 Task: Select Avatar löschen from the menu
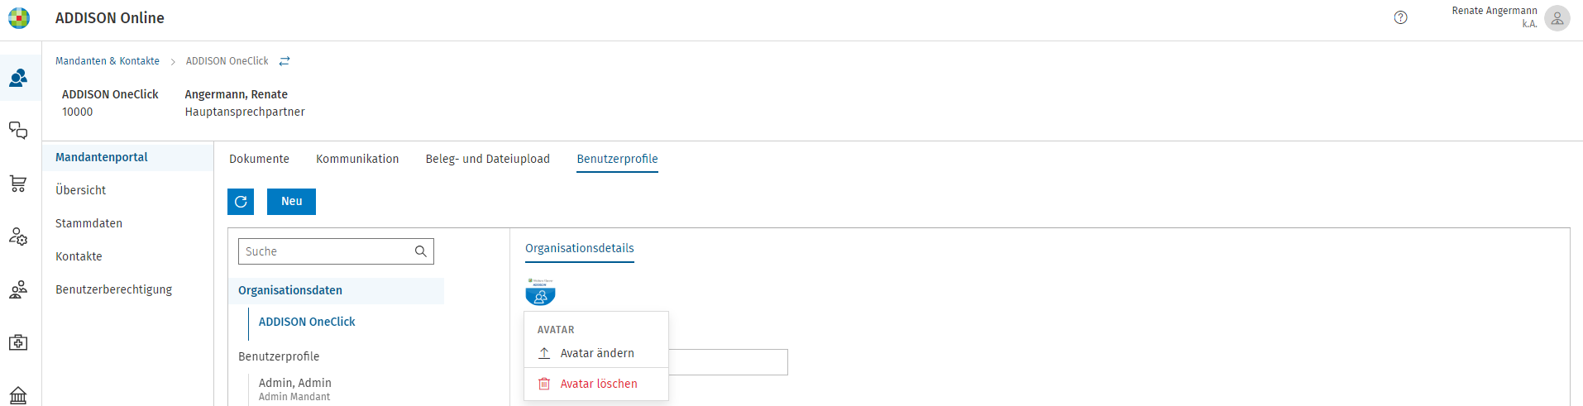click(x=596, y=384)
